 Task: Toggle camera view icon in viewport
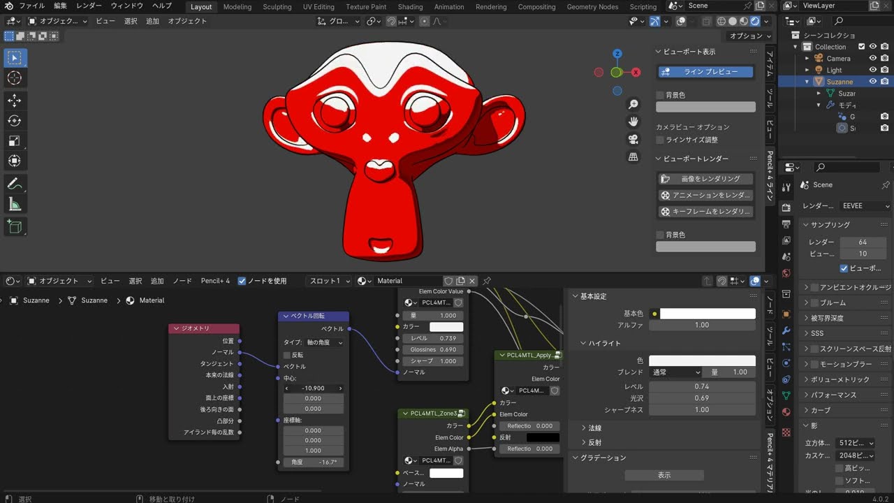coord(633,139)
